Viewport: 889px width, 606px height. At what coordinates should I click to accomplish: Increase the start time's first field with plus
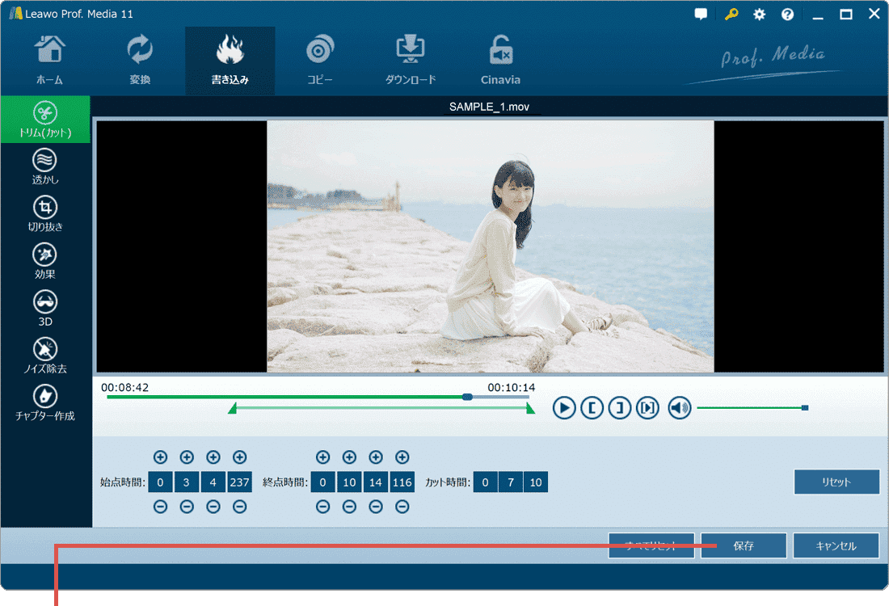pos(160,457)
